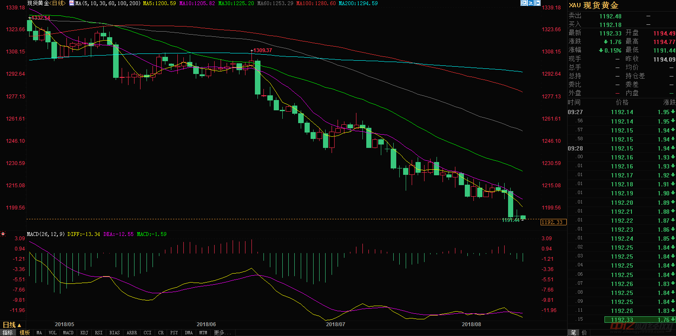The width and height of the screenshot is (676, 336).
Task: Switch to the MACD indicator tab
Action: tap(69, 333)
